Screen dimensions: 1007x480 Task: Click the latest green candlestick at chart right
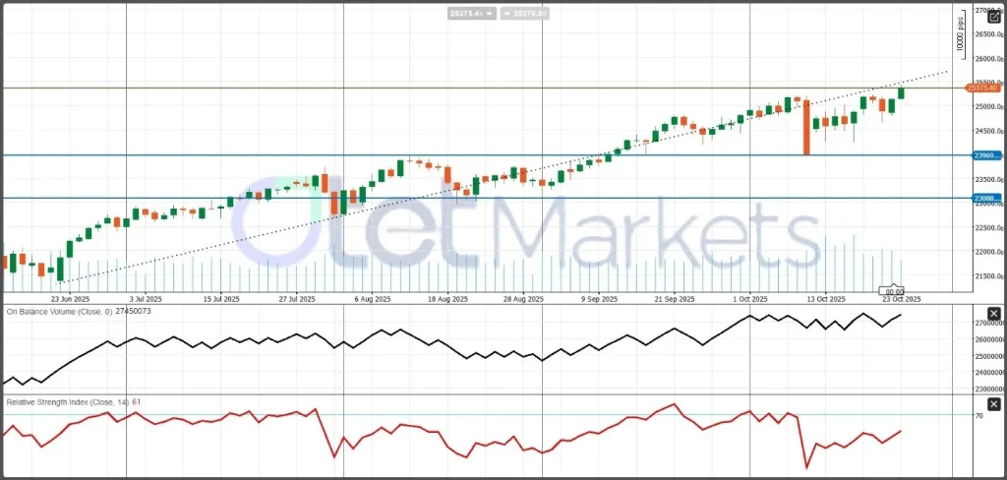click(902, 92)
